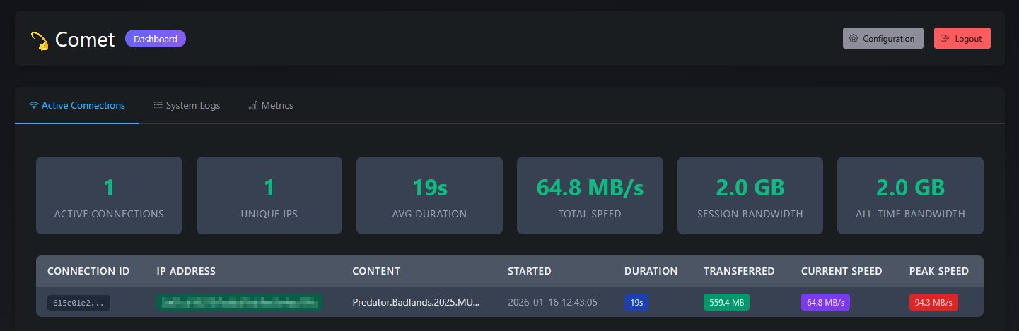The image size is (1019, 331).
Task: Click the connection ID 615e01e2 chip
Action: click(x=78, y=303)
